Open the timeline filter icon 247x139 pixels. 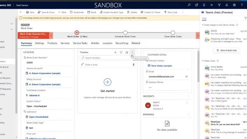pos(121,53)
